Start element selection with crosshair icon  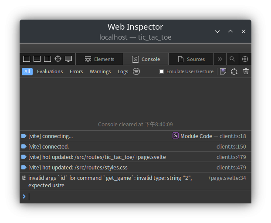[58, 59]
